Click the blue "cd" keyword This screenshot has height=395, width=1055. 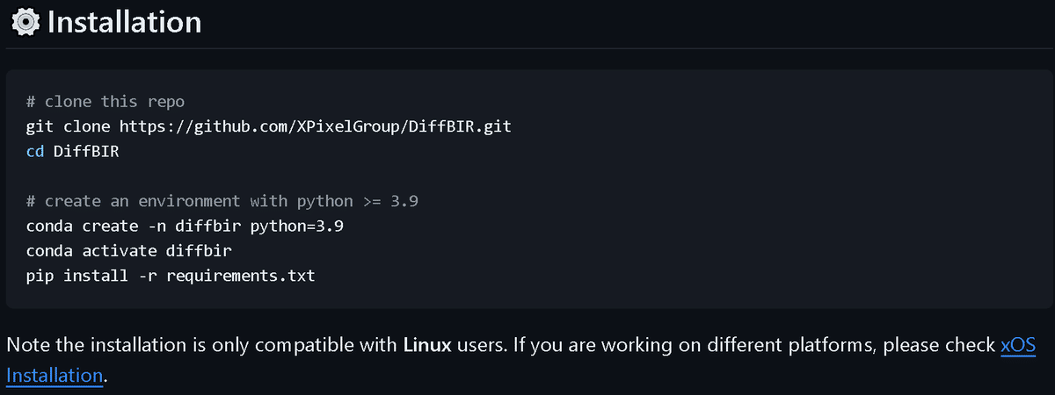coord(36,151)
